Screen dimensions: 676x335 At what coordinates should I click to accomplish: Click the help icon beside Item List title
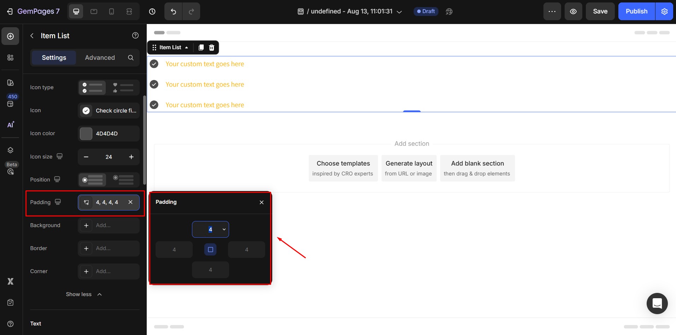click(x=135, y=35)
